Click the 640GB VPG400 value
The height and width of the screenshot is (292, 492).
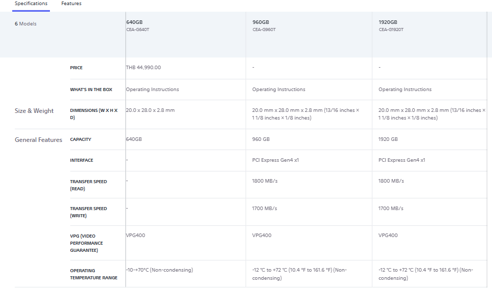tap(135, 236)
